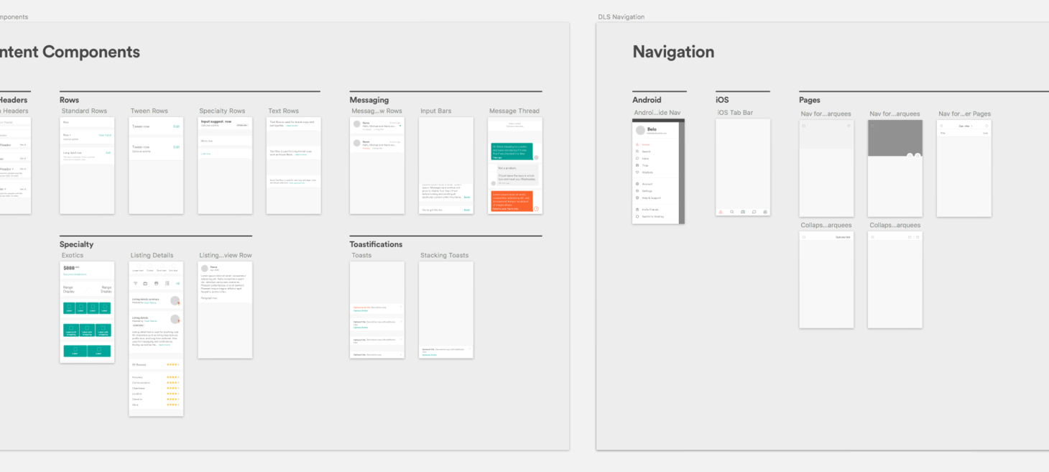Click the Invite Friends icon in Android nav
The width and height of the screenshot is (1049, 472).
pos(637,209)
